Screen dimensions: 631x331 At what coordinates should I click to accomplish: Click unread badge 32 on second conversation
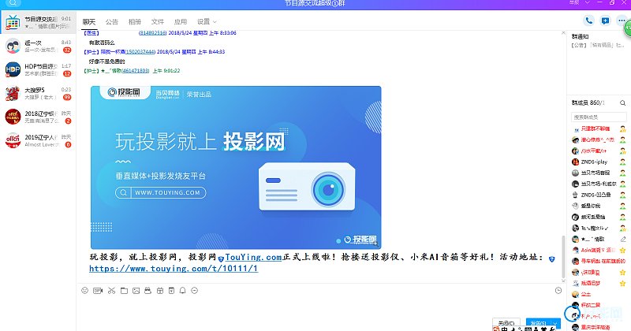click(67, 50)
